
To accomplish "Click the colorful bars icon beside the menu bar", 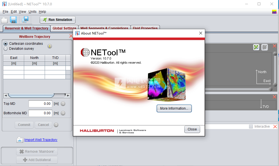I will pos(274,12).
